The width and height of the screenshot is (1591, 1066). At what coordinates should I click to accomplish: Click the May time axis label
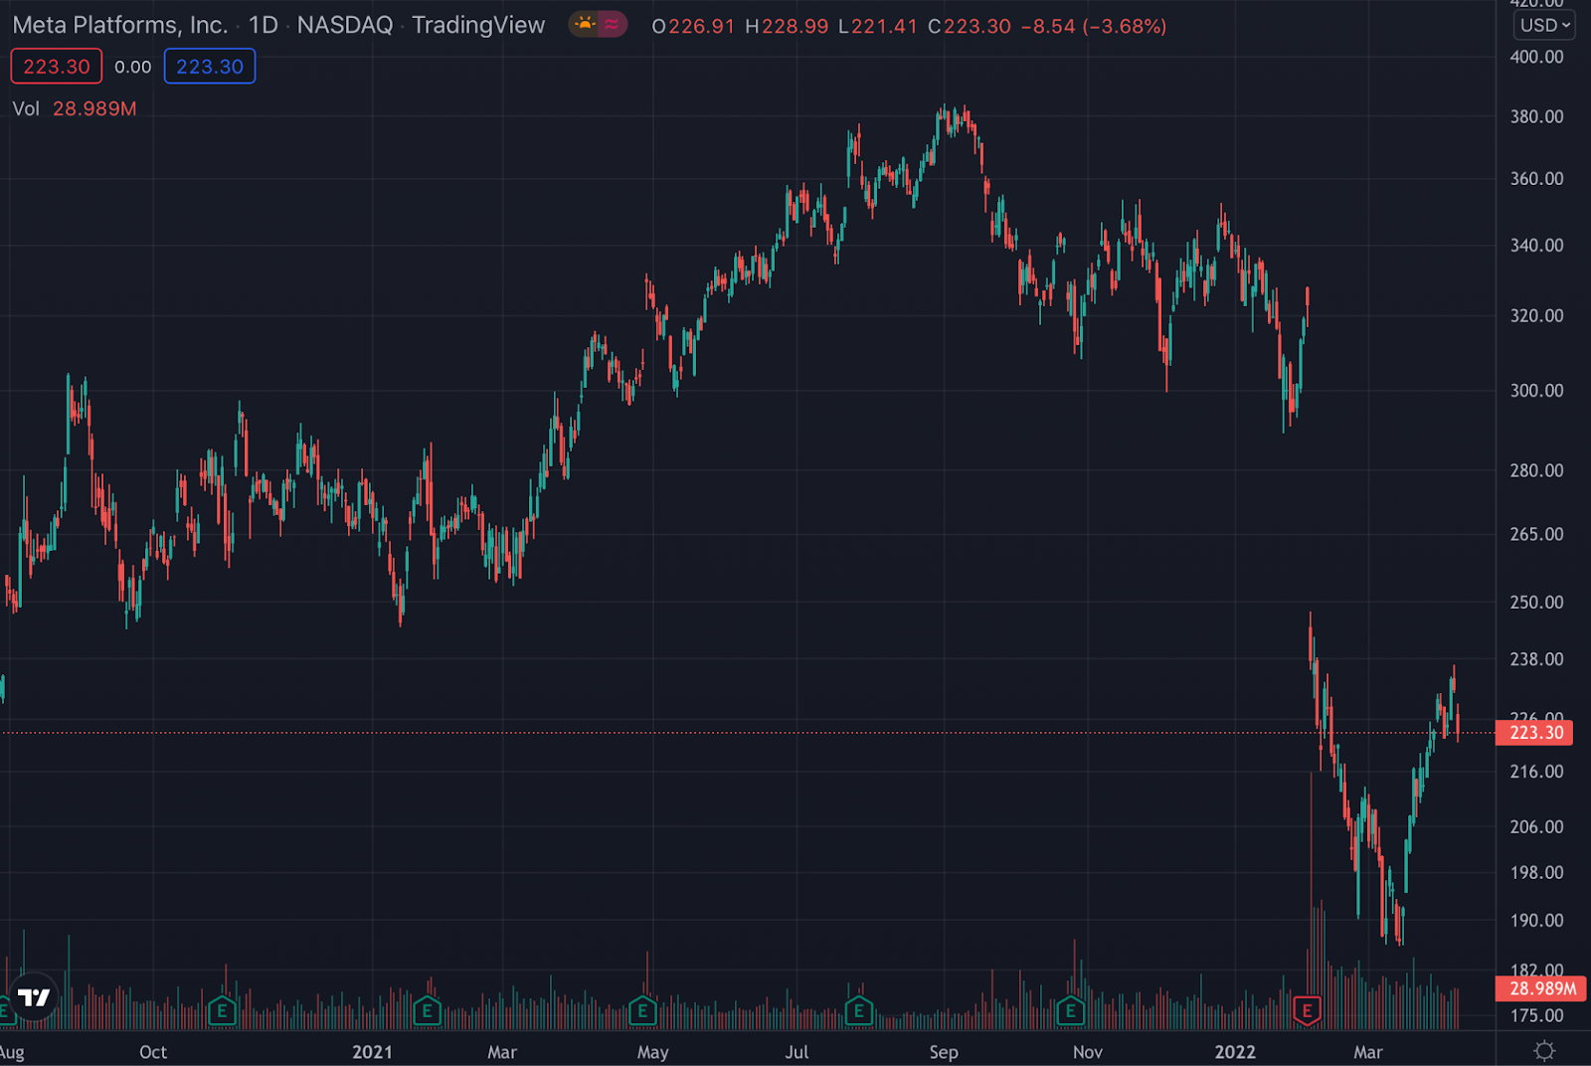click(652, 1052)
